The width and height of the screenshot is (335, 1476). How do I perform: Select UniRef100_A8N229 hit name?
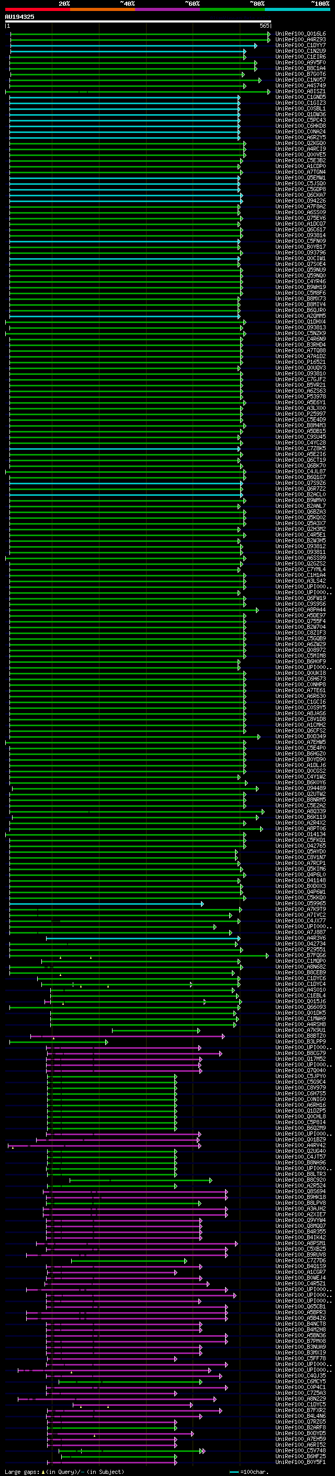tap(300, 1399)
